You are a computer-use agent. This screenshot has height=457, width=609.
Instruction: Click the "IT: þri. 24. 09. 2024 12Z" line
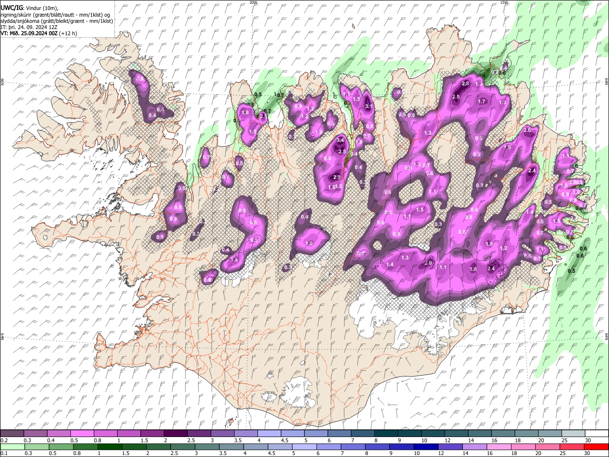point(29,27)
